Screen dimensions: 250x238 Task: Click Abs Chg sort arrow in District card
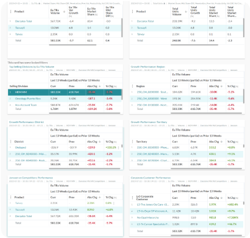pos(100,142)
